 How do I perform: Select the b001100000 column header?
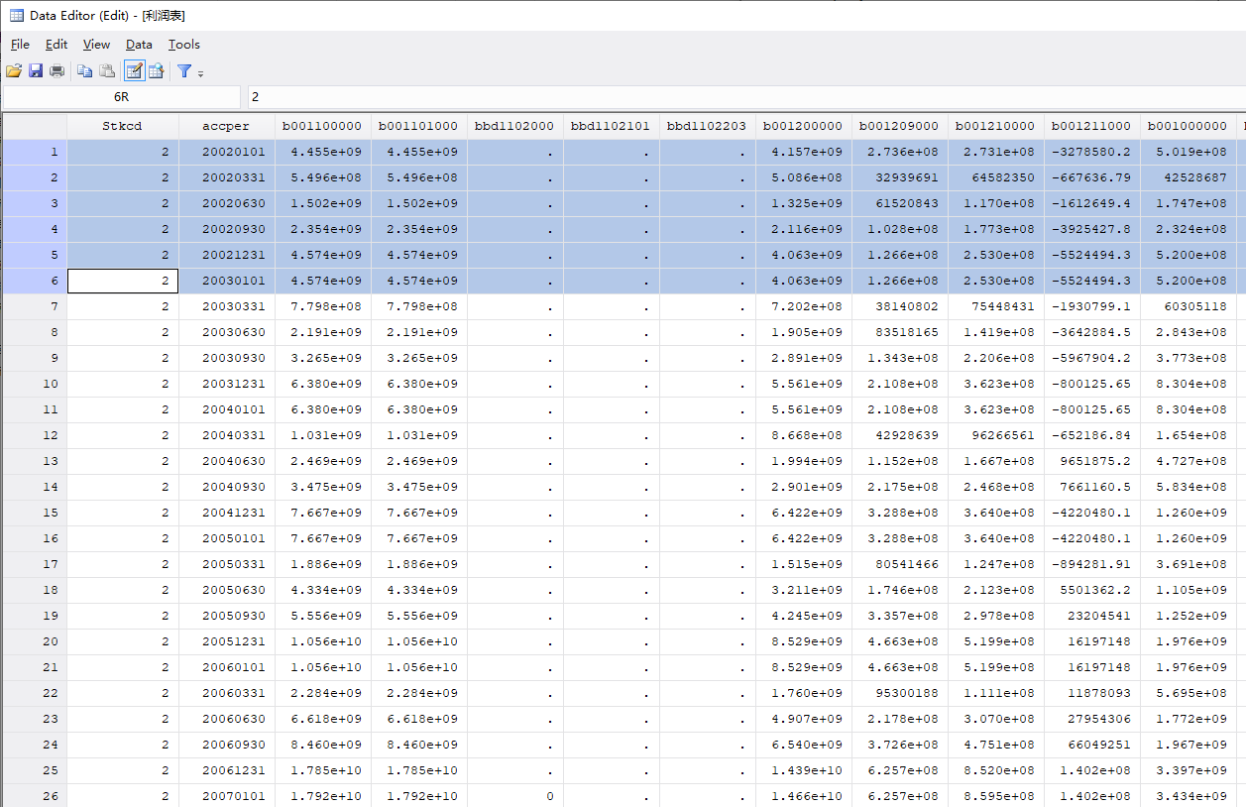tap(322, 126)
